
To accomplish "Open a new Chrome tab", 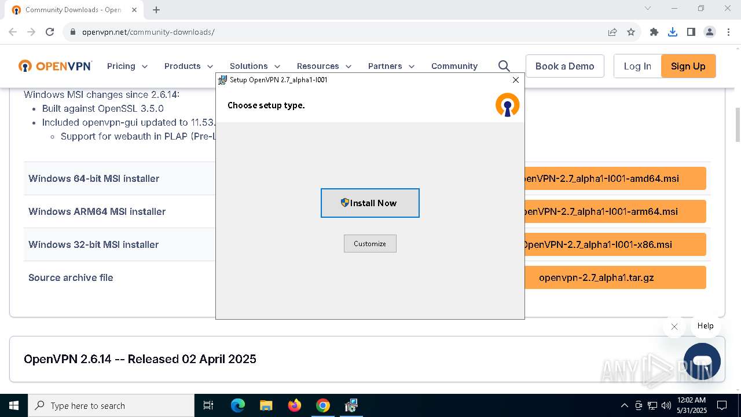I will [156, 10].
